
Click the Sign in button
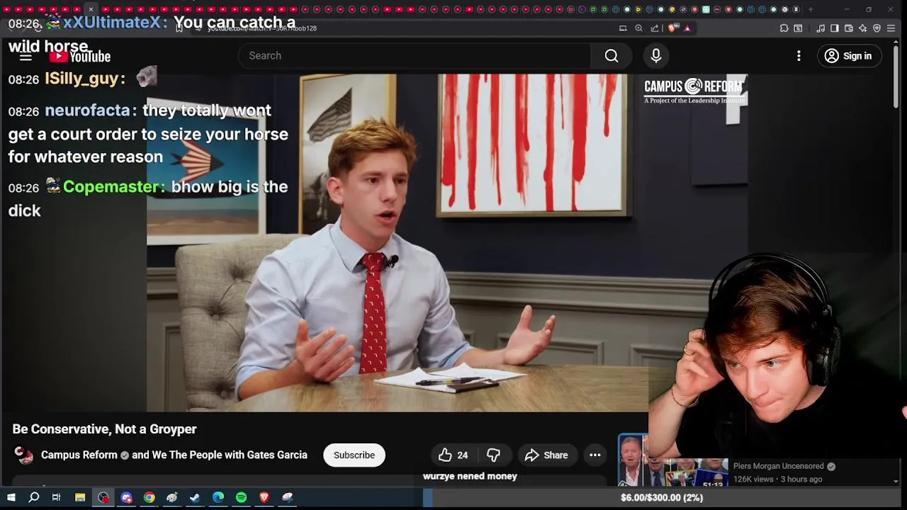[x=849, y=56]
